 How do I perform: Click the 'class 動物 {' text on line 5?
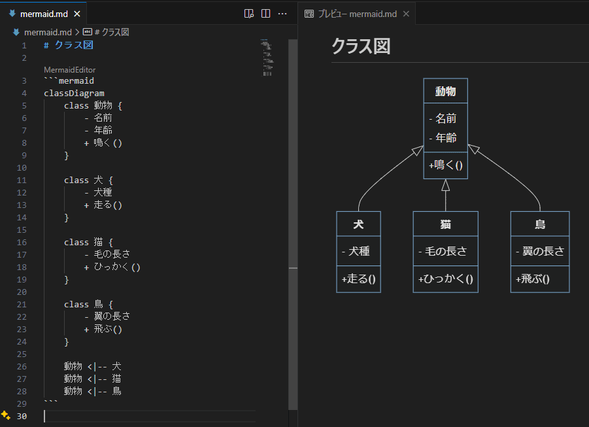click(93, 106)
